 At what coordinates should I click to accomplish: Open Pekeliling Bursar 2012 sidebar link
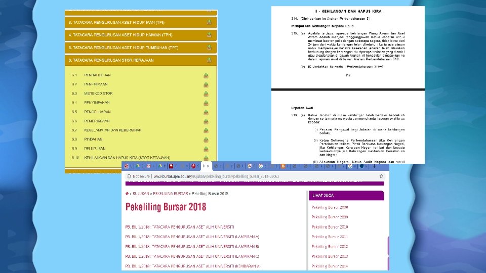[x=330, y=246]
